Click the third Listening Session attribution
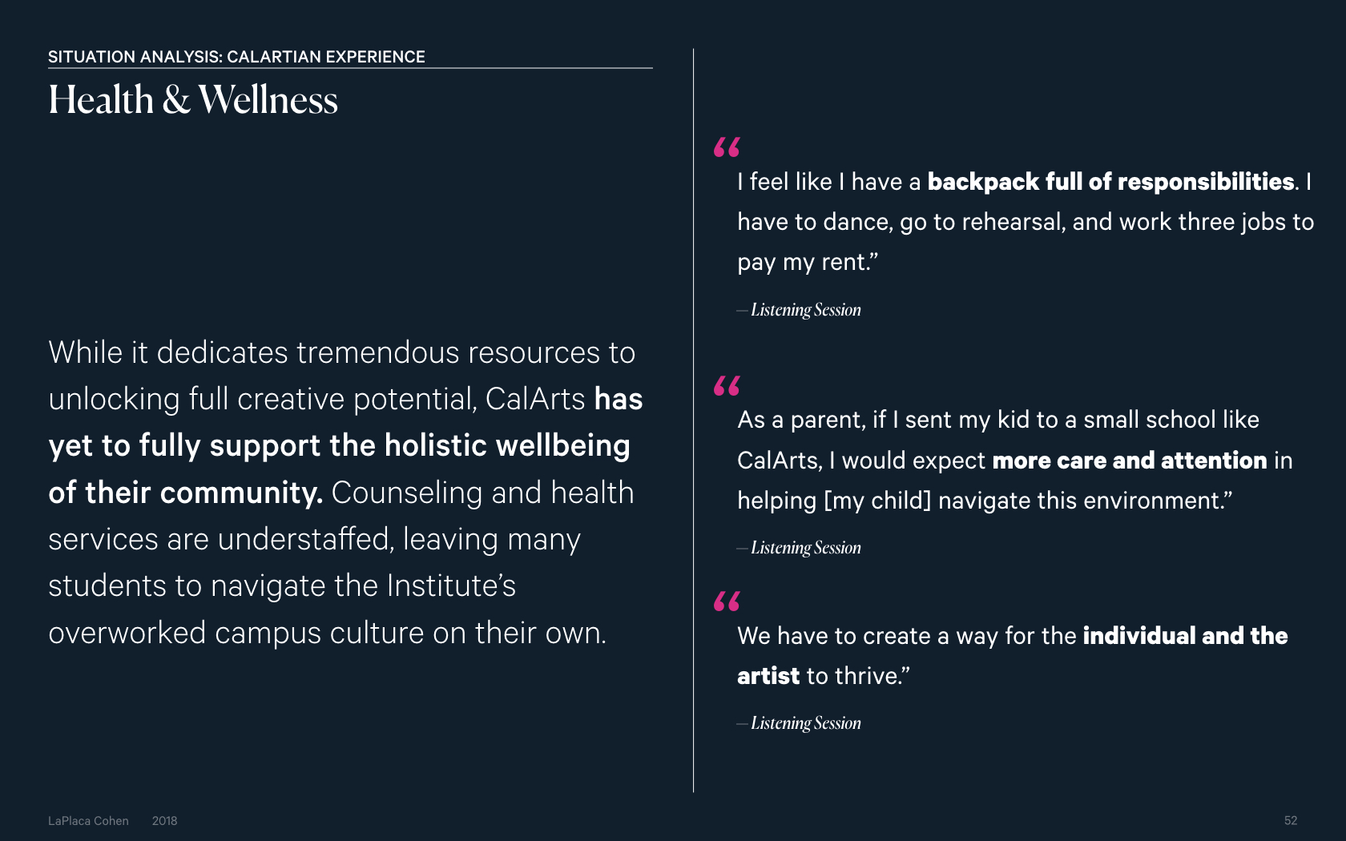The image size is (1346, 841). point(799,723)
